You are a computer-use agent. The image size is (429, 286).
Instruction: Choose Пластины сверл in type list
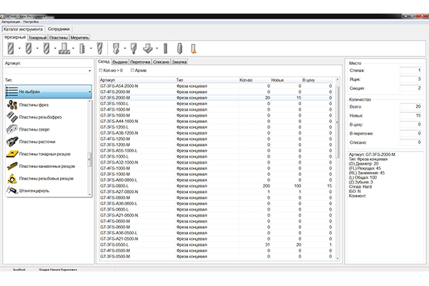pyautogui.click(x=47, y=129)
